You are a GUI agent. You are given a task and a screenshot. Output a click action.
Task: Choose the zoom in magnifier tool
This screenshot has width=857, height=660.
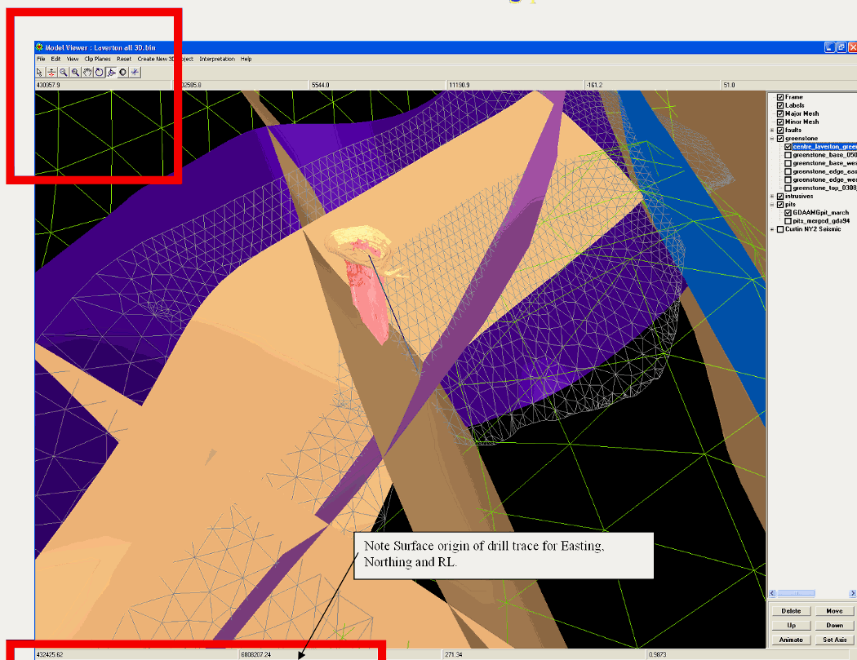[x=75, y=72]
